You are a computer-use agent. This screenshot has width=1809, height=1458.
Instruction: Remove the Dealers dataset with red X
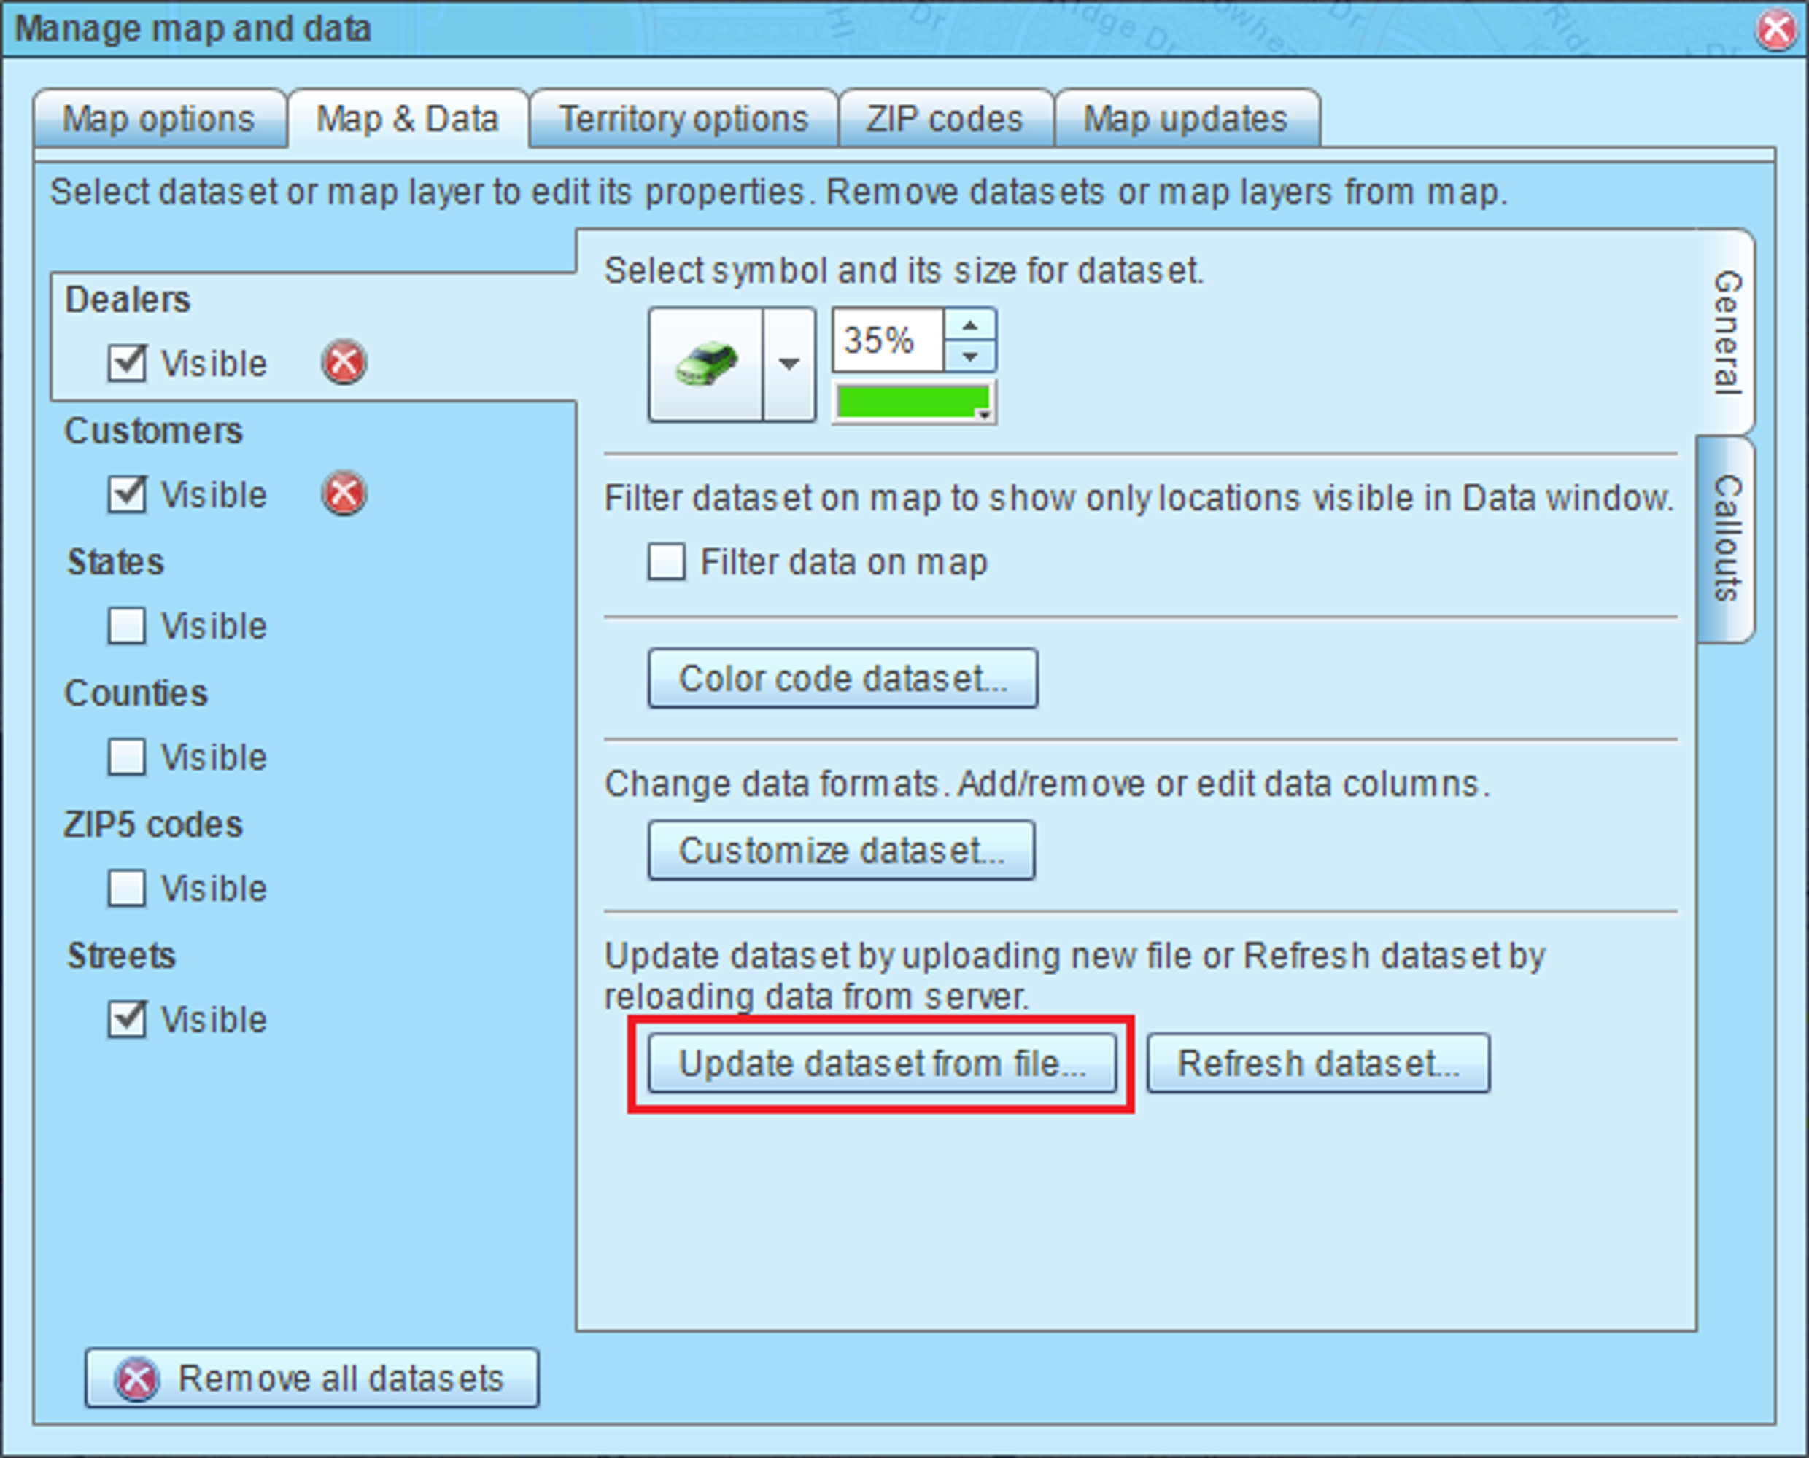344,363
